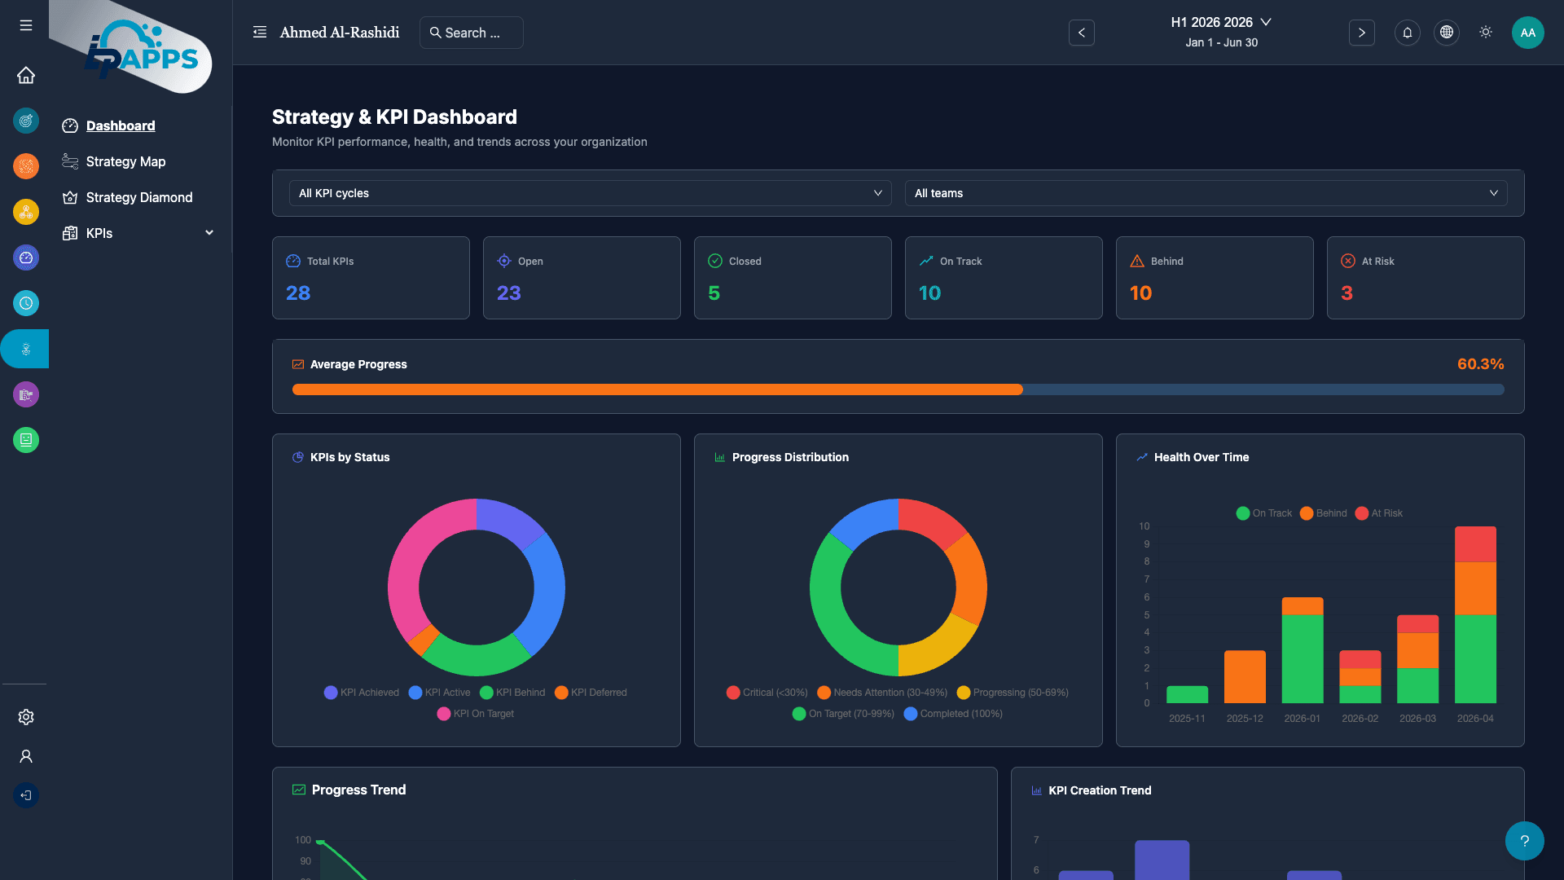
Task: Click the next period arrow button
Action: click(1361, 33)
